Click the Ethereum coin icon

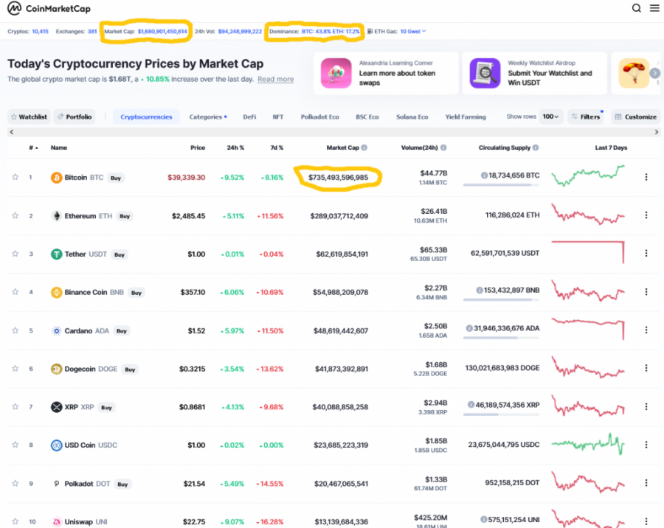(56, 216)
